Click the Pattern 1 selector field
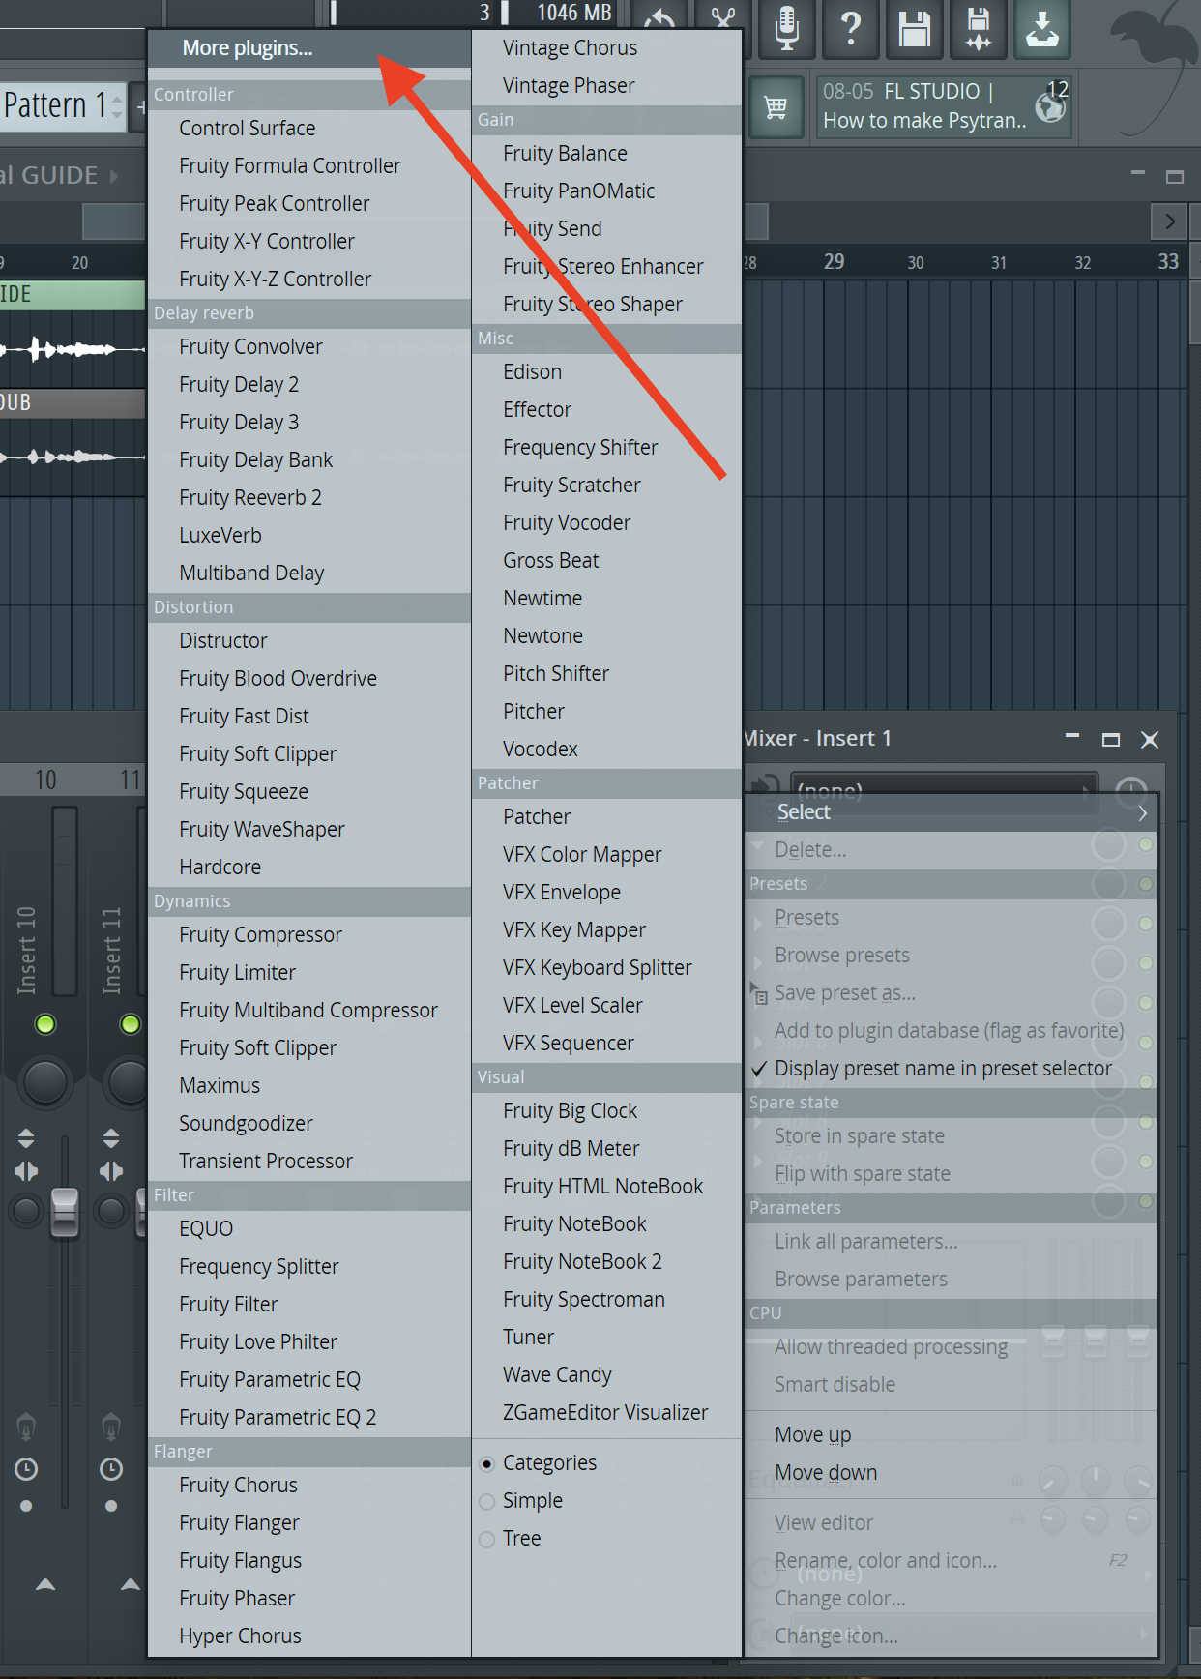Image resolution: width=1201 pixels, height=1679 pixels. coord(56,105)
